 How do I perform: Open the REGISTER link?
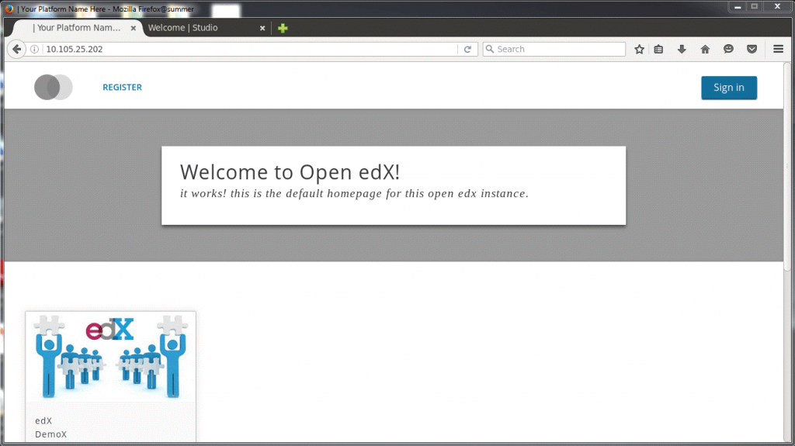tap(122, 87)
